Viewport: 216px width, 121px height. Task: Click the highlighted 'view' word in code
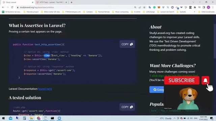47,55
